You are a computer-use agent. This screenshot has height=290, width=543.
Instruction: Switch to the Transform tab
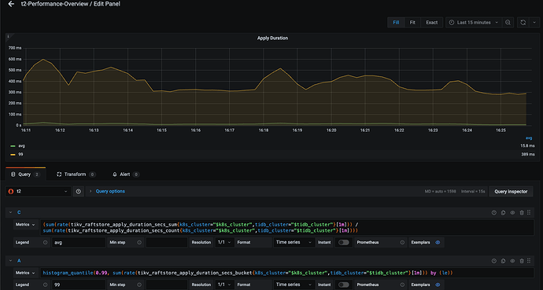click(x=76, y=174)
